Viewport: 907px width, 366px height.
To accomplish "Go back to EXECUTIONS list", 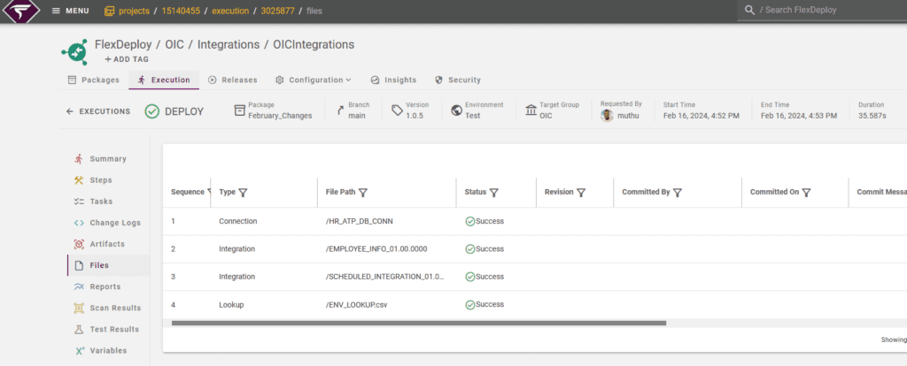I will click(98, 111).
